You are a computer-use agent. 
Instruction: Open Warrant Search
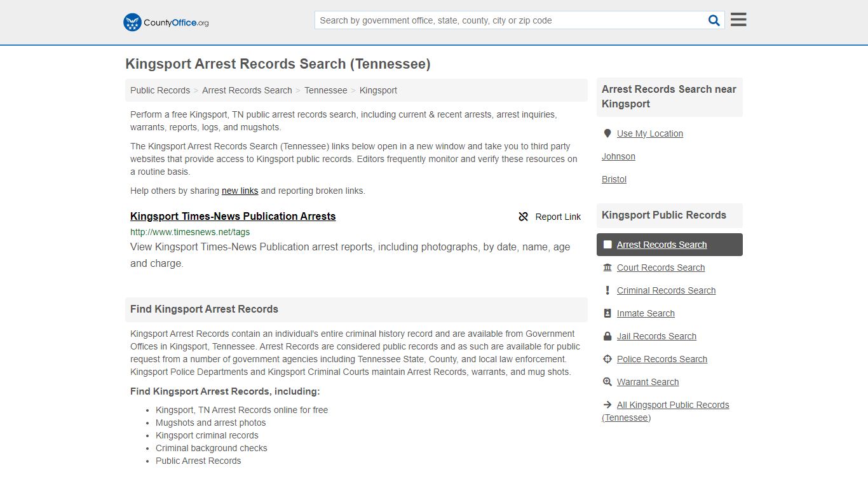pos(648,382)
